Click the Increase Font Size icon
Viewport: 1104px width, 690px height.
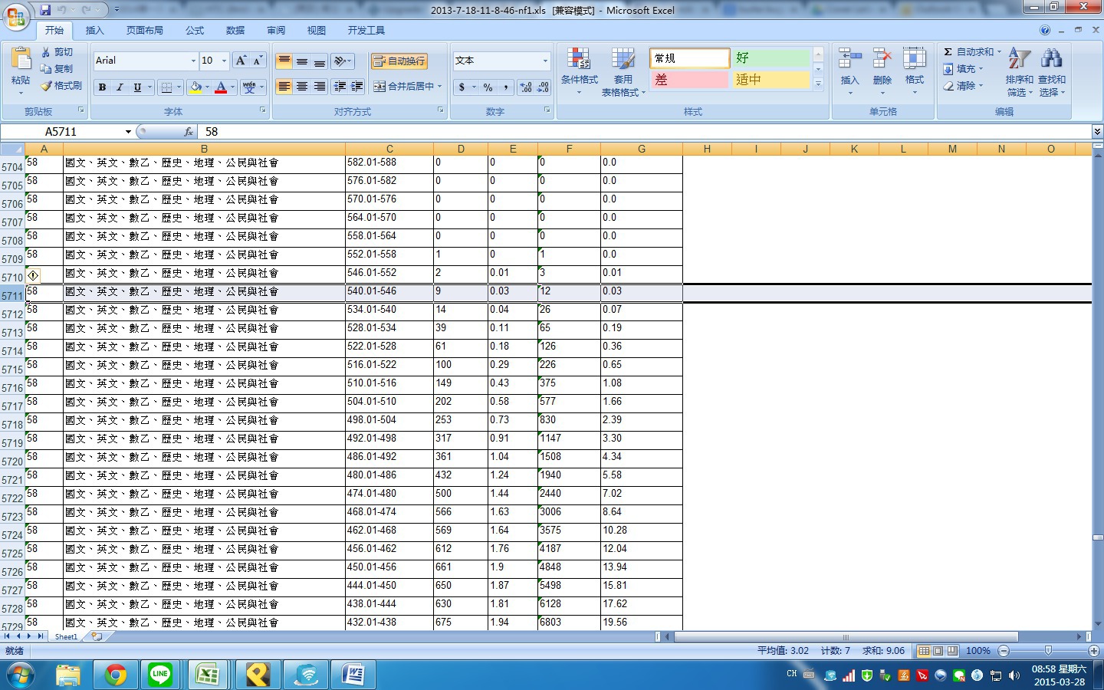pos(241,61)
